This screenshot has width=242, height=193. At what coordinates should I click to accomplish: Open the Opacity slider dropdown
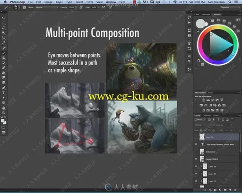pyautogui.click(x=76, y=7)
